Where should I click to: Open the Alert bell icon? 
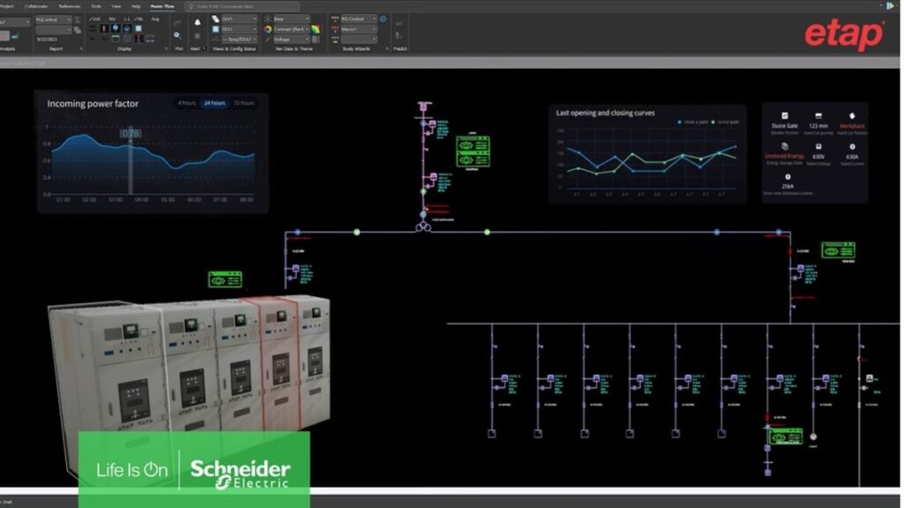click(196, 22)
